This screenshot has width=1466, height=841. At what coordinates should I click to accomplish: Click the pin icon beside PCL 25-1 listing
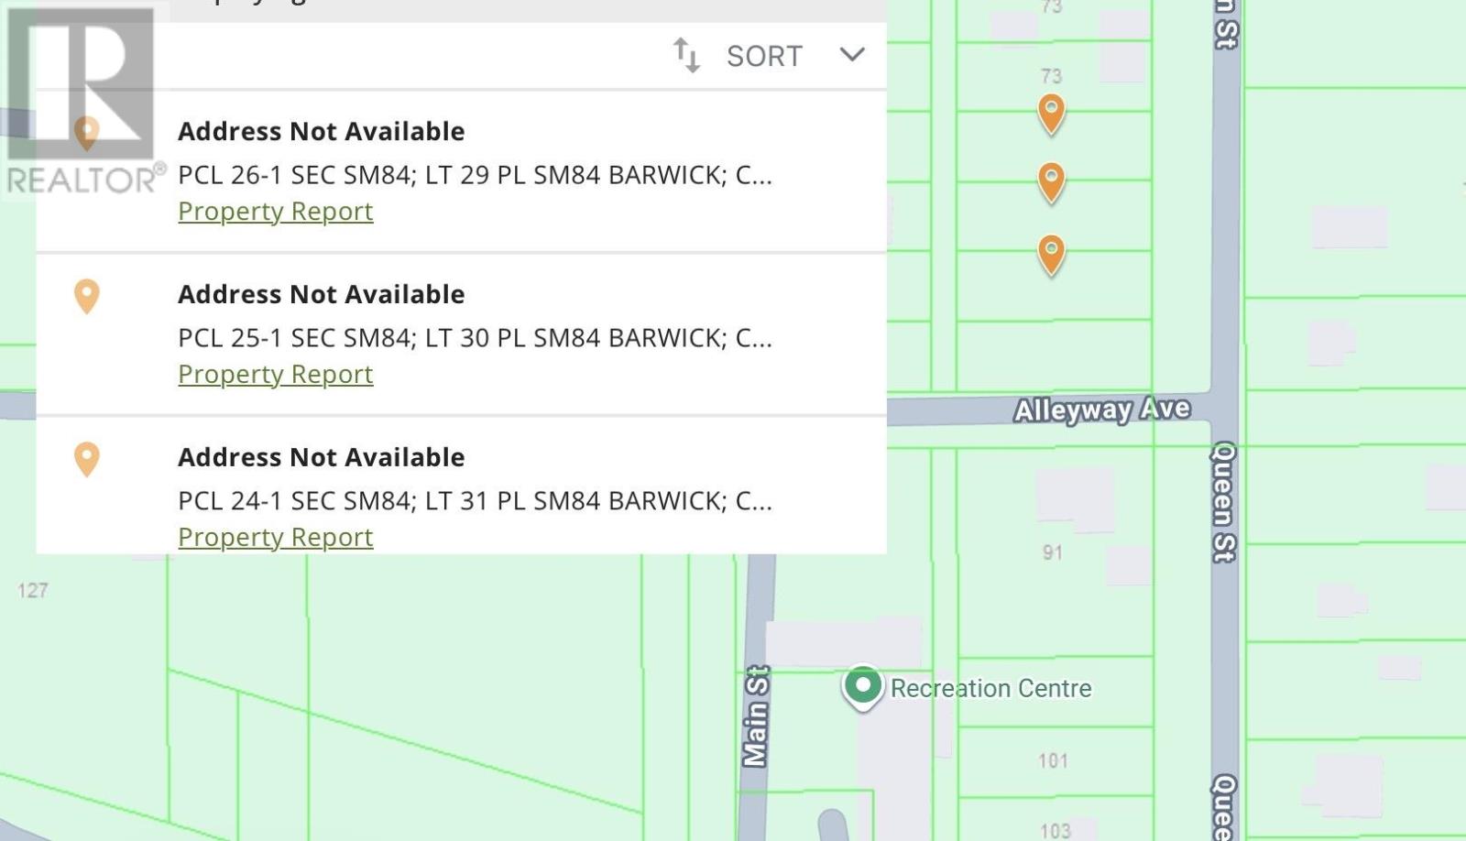click(87, 296)
